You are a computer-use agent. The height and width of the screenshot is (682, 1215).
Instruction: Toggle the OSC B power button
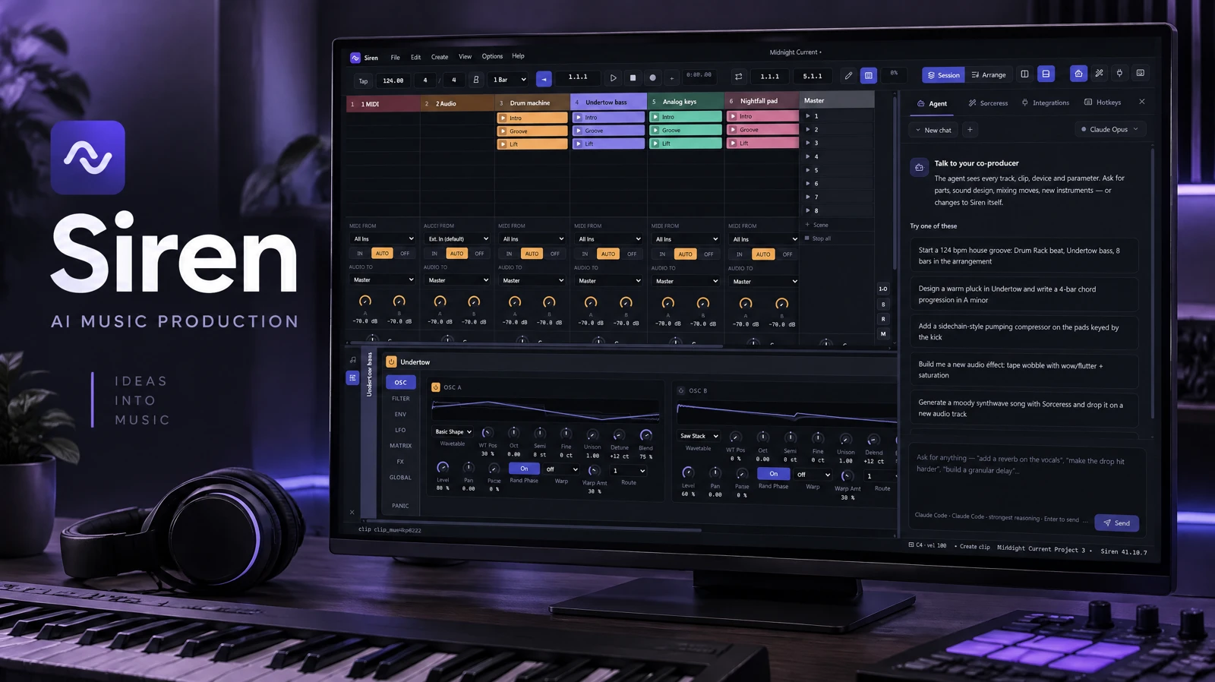(x=681, y=390)
